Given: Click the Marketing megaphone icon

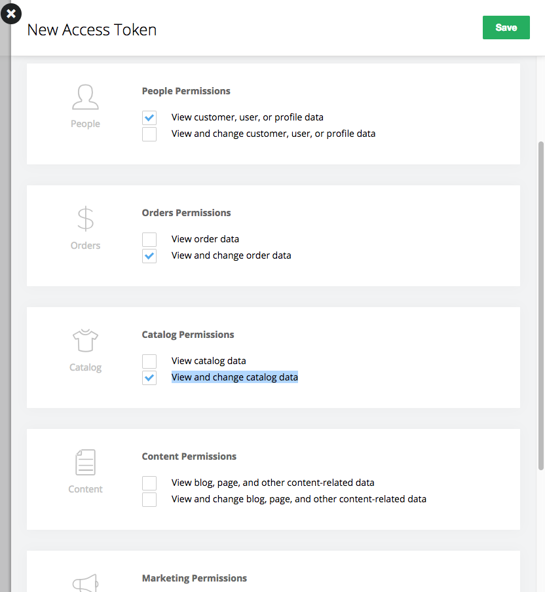Looking at the screenshot, I should 85,583.
